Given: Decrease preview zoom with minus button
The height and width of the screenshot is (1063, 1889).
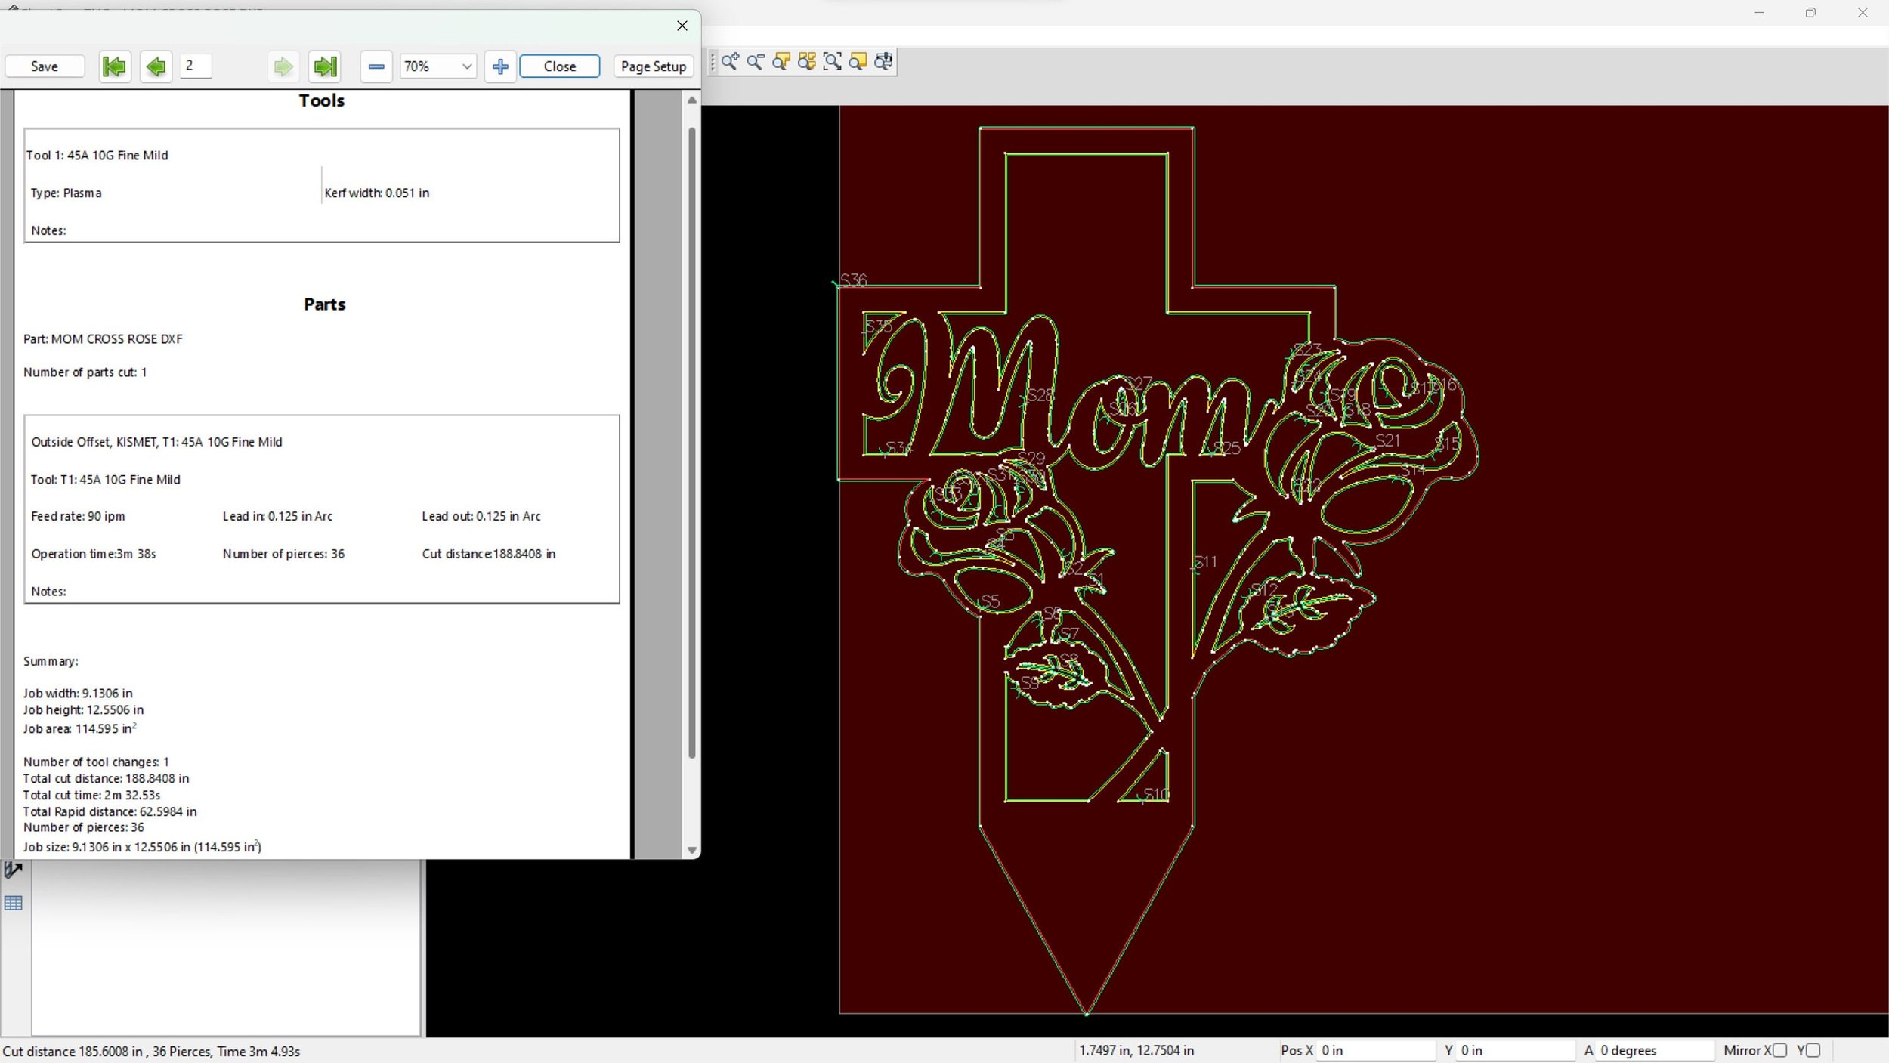Looking at the screenshot, I should (376, 66).
